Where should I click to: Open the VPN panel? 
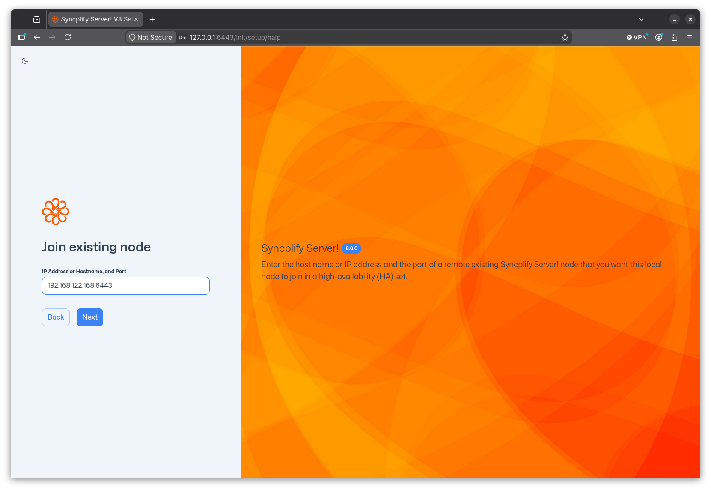click(x=637, y=37)
